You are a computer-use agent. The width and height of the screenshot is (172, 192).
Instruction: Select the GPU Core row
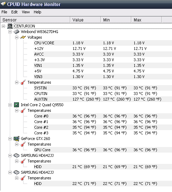[103, 150]
